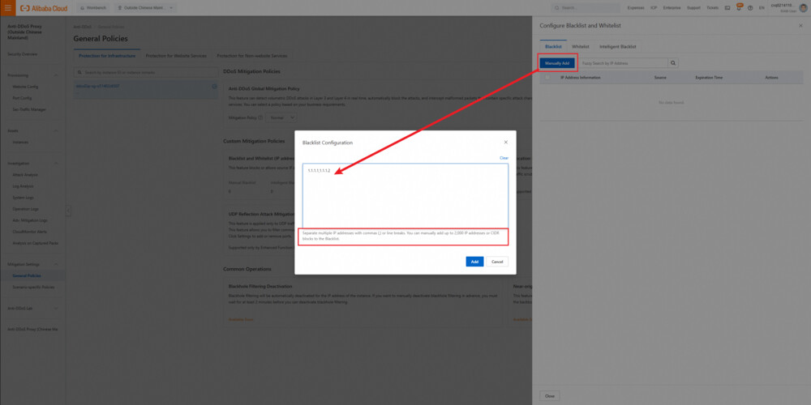Select Protection for Non-website Services tab
The image size is (811, 405).
coord(251,56)
